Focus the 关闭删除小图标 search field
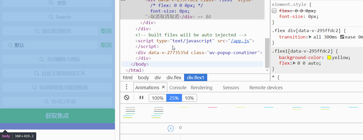 [x=57, y=59]
